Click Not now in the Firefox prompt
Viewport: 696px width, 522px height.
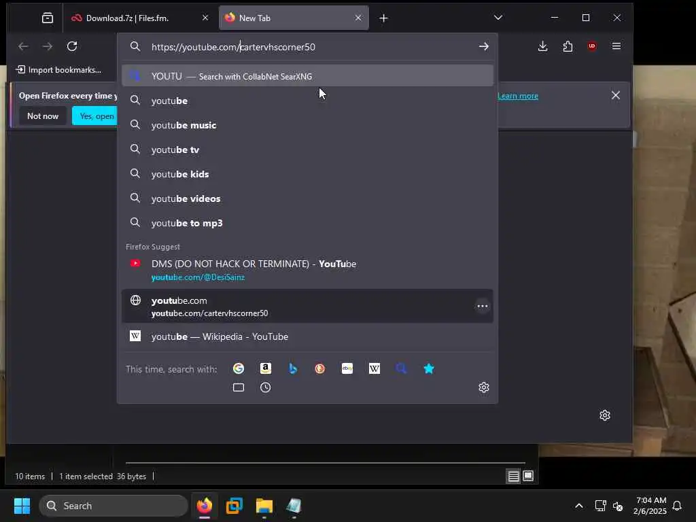click(x=43, y=116)
